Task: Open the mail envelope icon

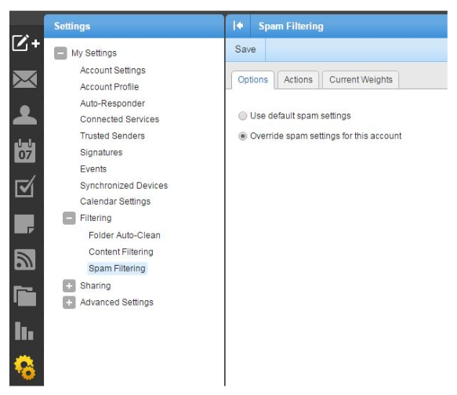Action: tap(25, 79)
